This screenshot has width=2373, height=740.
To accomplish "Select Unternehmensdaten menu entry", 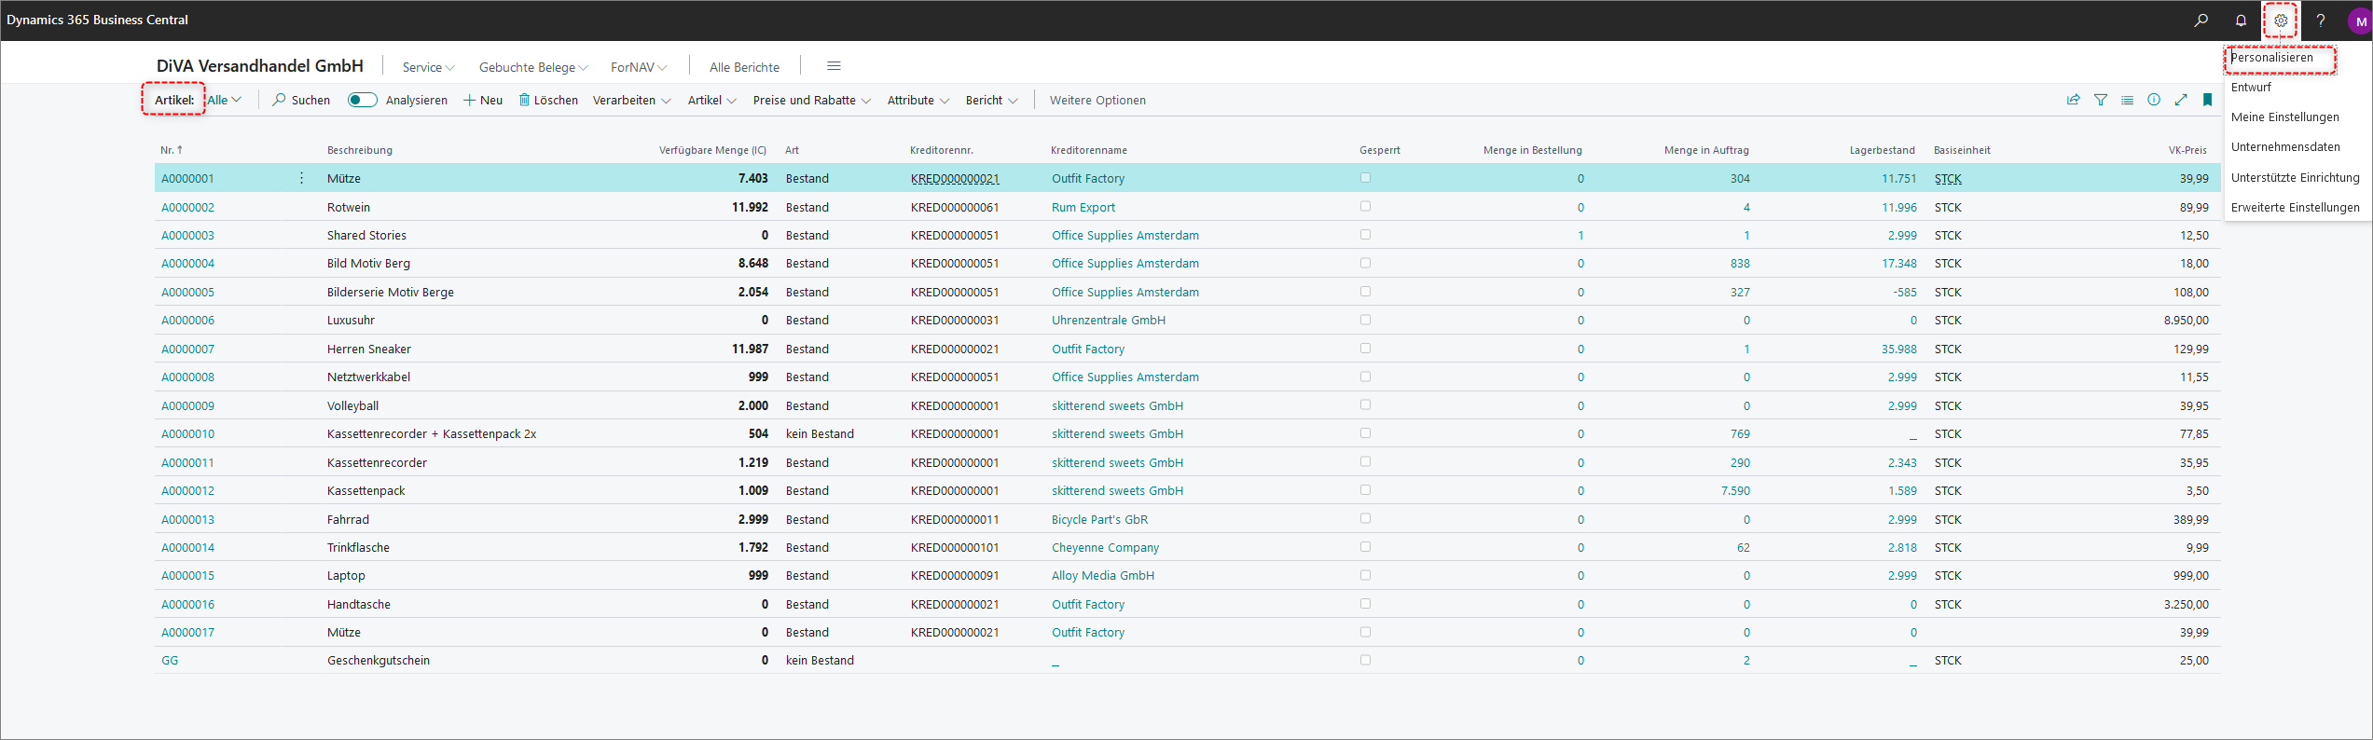I will 2285,146.
